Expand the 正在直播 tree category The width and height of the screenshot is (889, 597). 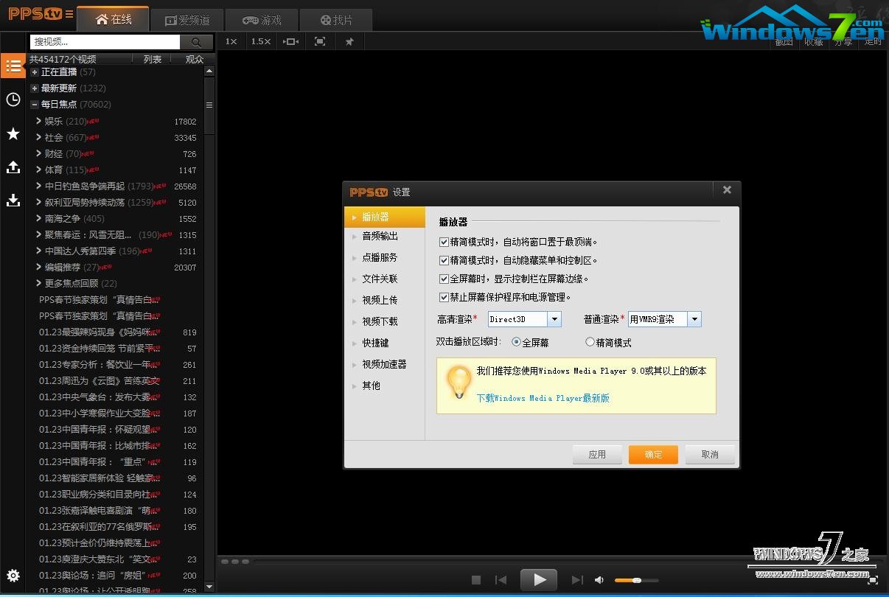tap(35, 72)
